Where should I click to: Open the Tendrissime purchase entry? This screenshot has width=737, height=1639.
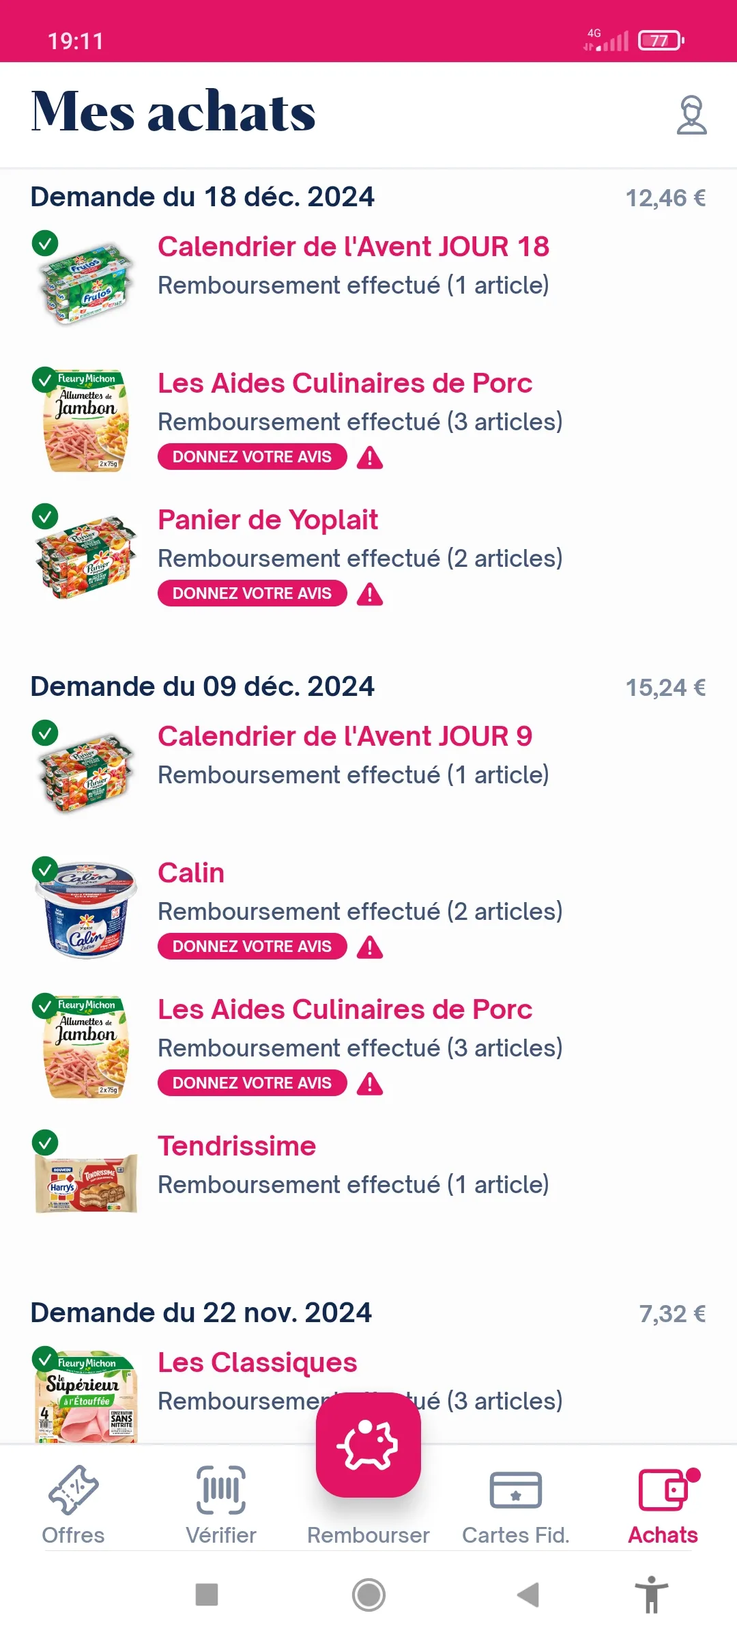pos(237,1147)
